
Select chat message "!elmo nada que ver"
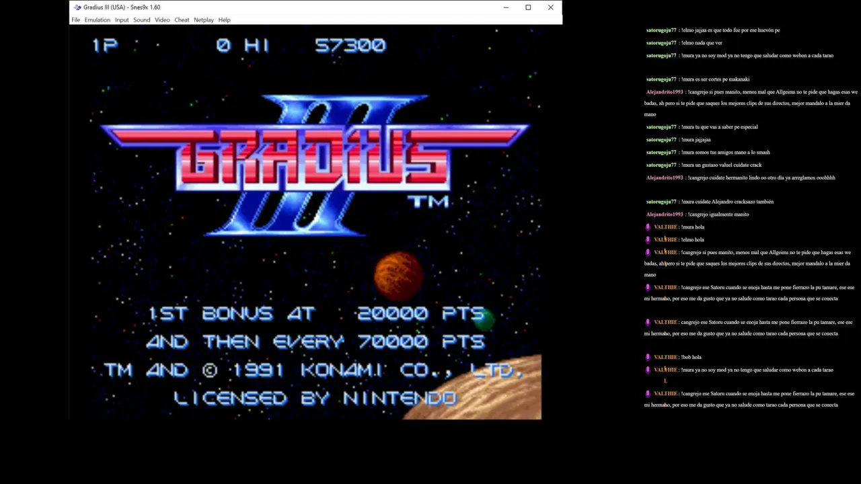701,43
